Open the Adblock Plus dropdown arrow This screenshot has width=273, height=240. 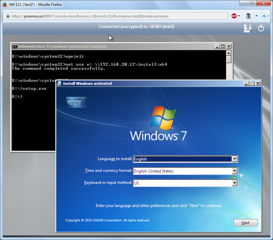239,16
